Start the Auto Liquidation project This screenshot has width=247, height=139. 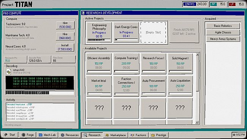(x=180, y=86)
